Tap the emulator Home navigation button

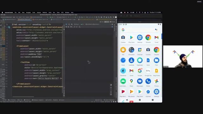[140, 100]
